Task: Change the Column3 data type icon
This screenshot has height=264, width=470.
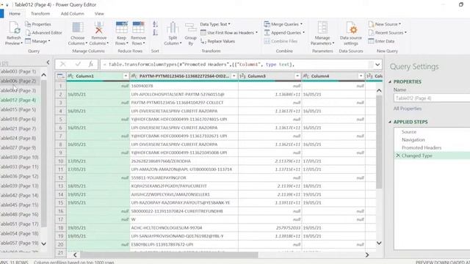Action: pyautogui.click(x=242, y=76)
